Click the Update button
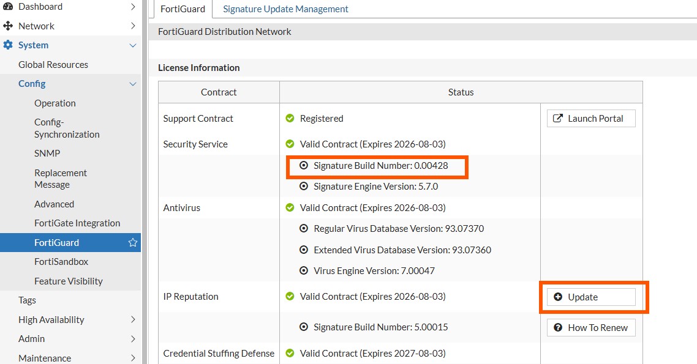Viewport: 697px width, 364px height. tap(591, 297)
